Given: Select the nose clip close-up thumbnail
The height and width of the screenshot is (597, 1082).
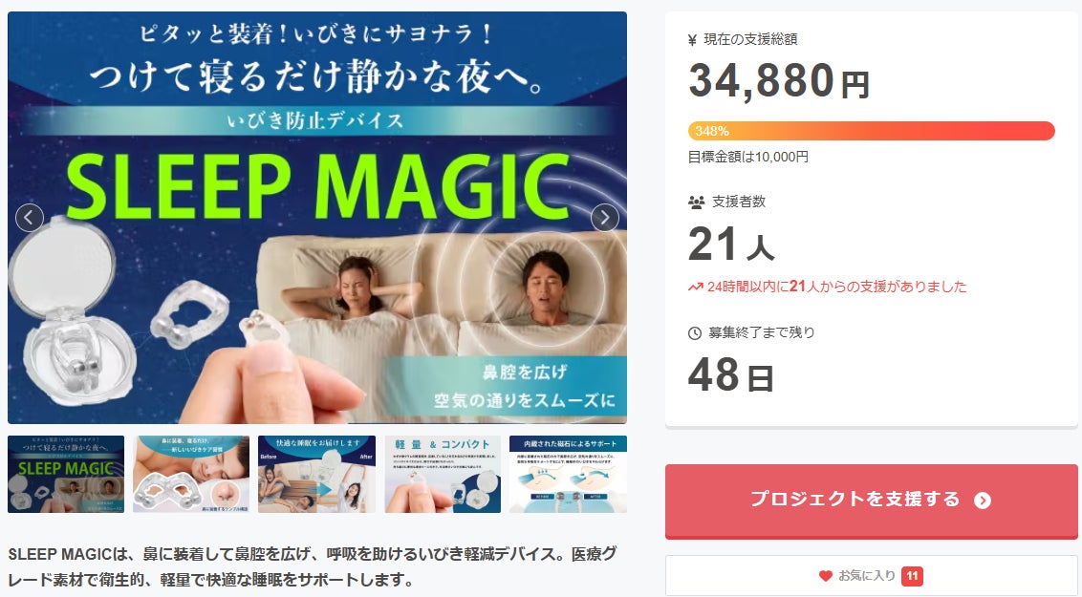Looking at the screenshot, I should coord(191,475).
